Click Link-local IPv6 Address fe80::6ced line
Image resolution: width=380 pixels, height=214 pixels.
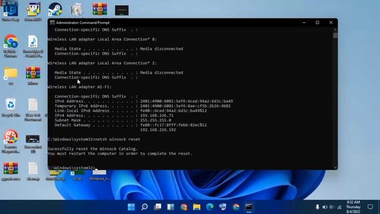tap(131, 111)
